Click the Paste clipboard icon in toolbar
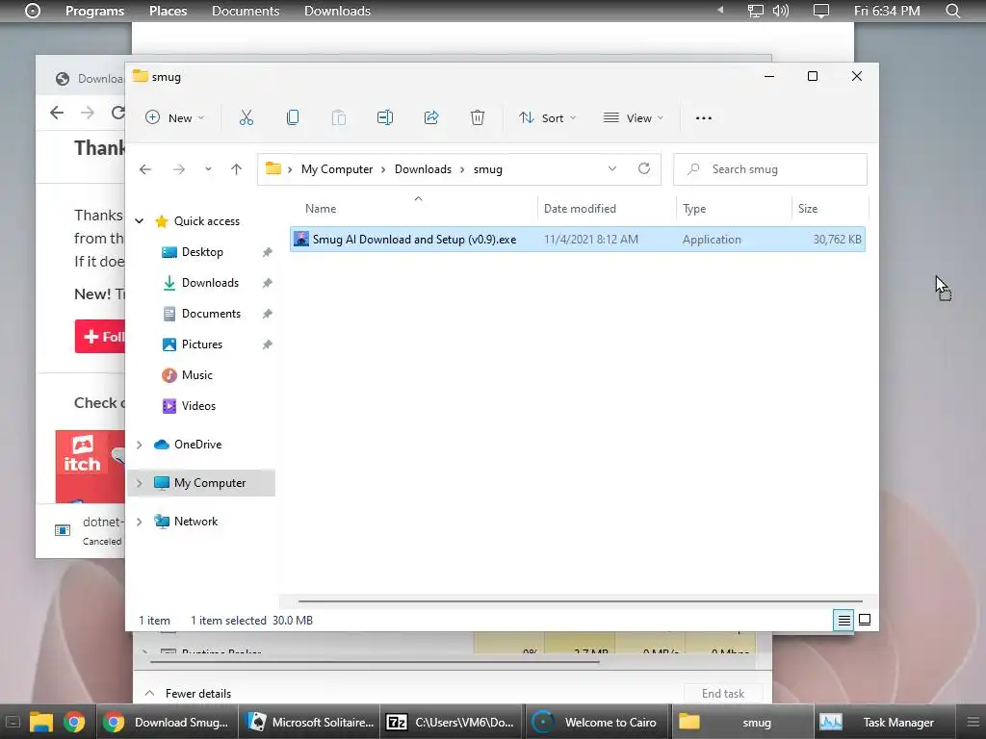The image size is (986, 739). point(338,117)
